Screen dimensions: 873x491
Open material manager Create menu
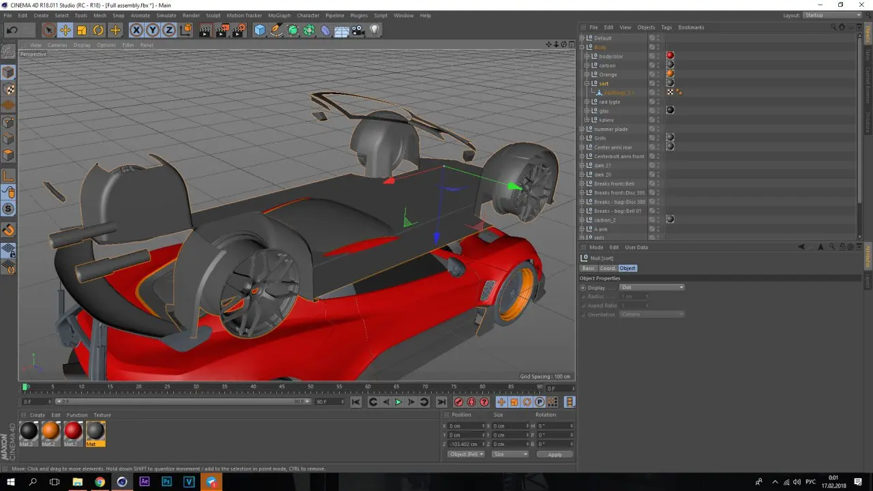[x=38, y=415]
